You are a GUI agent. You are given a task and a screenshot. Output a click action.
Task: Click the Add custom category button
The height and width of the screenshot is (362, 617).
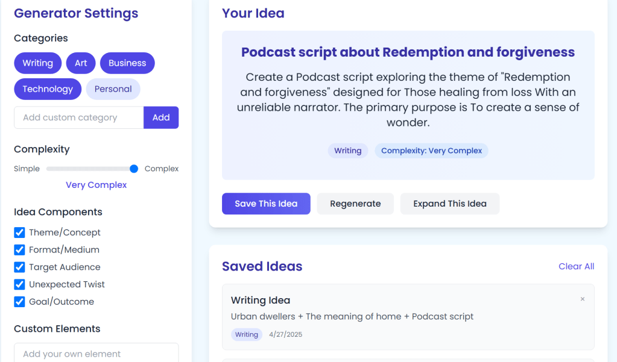pyautogui.click(x=161, y=117)
